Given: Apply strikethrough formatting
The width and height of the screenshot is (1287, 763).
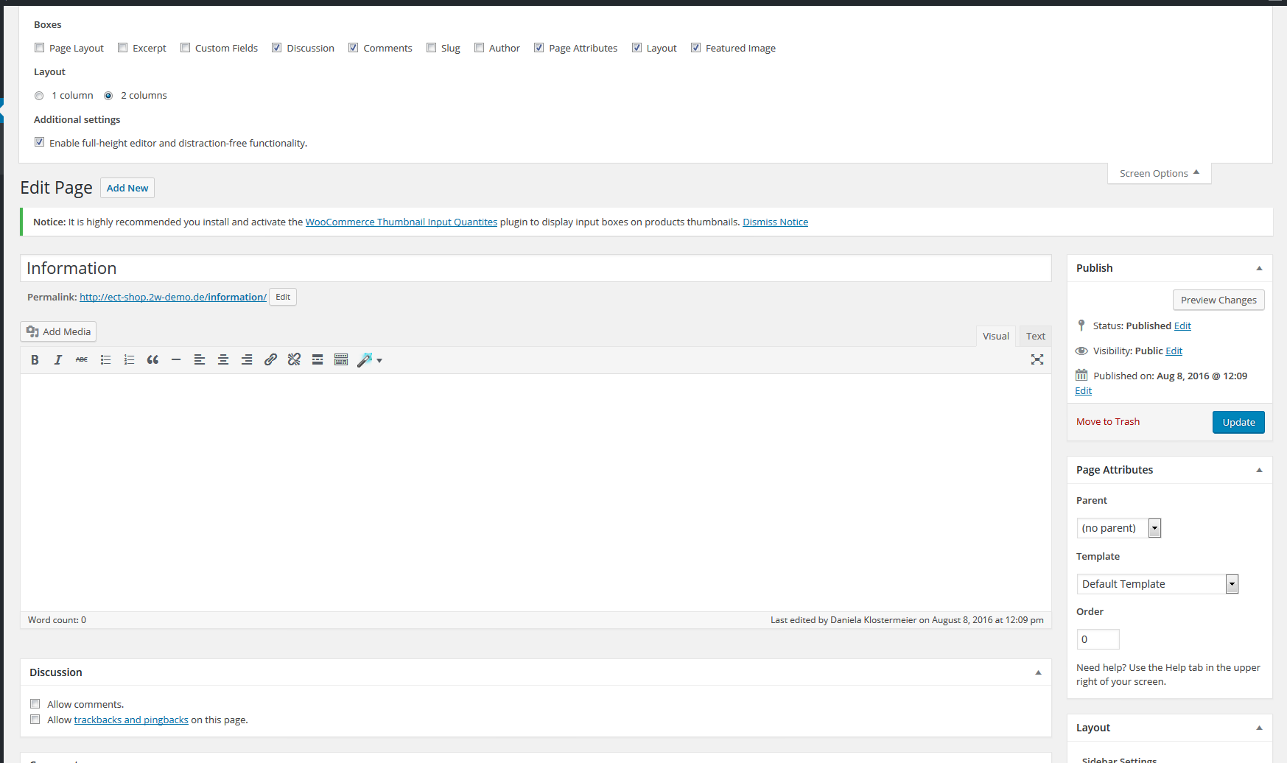Looking at the screenshot, I should pyautogui.click(x=82, y=360).
